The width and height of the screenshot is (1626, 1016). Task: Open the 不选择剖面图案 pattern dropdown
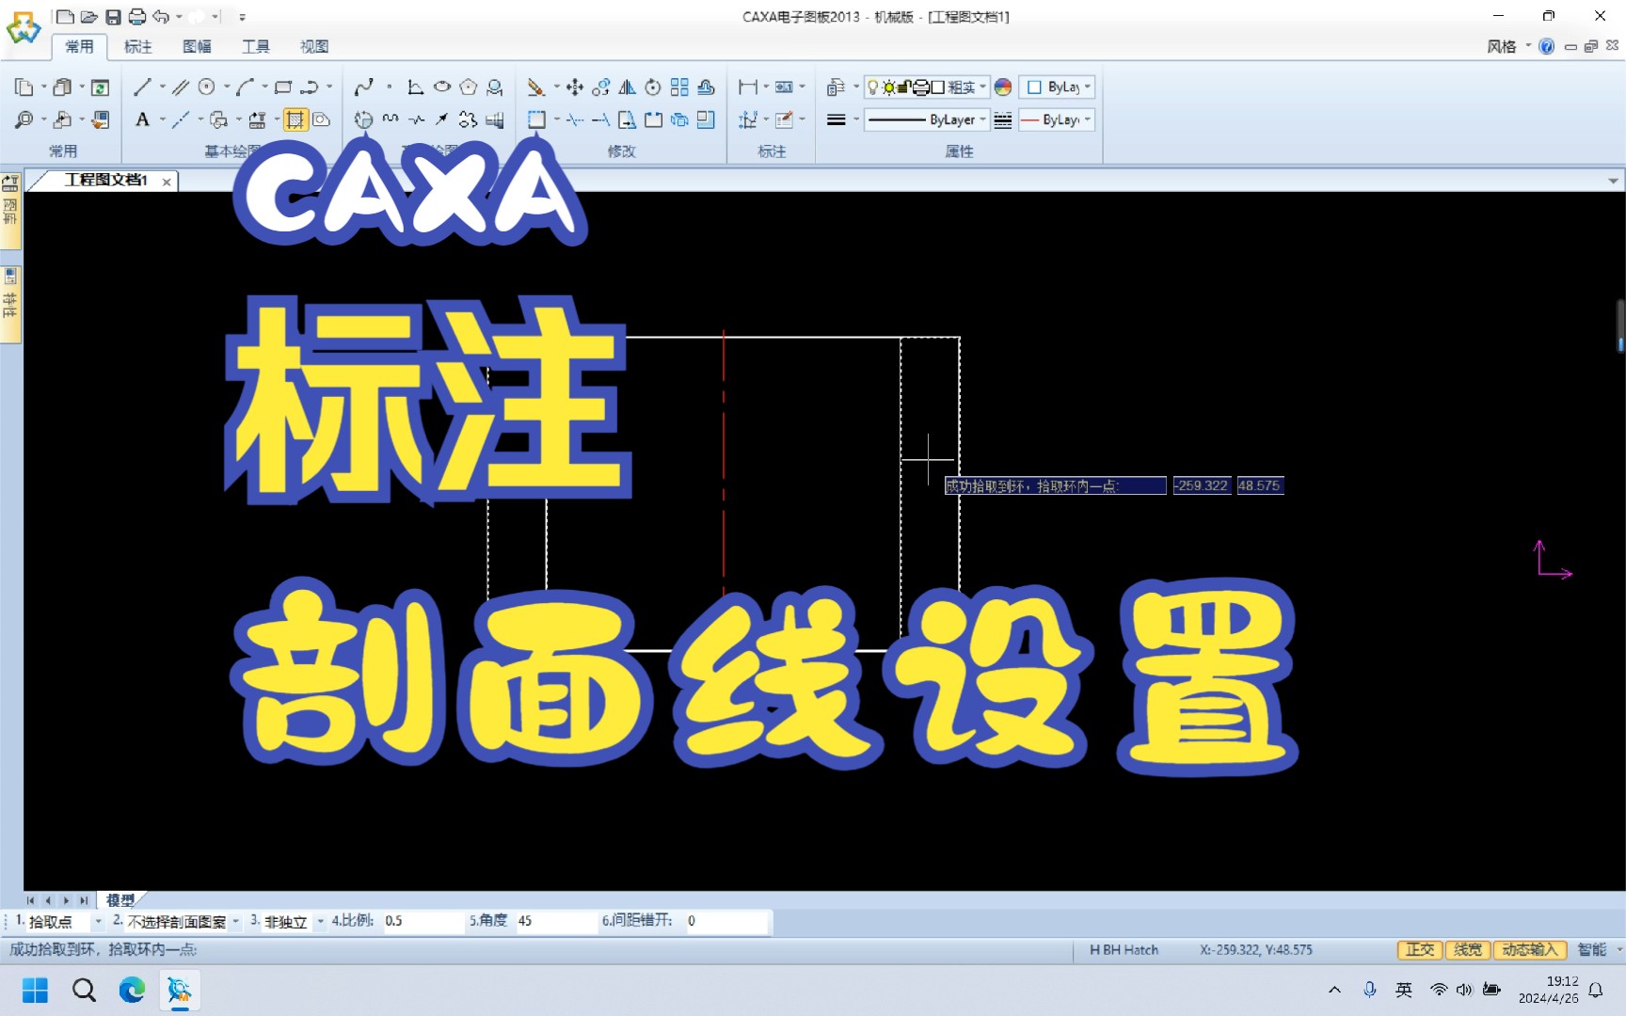coord(235,922)
